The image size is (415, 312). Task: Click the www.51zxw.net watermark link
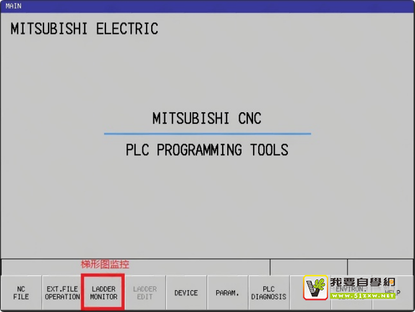(x=363, y=296)
